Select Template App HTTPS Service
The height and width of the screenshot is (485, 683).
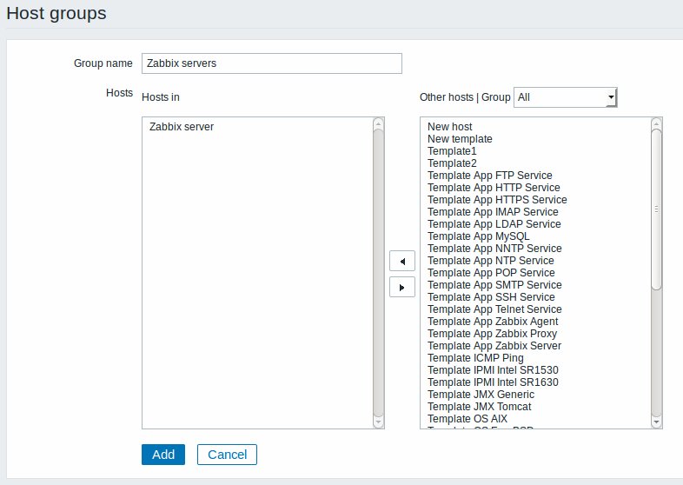[x=497, y=200]
